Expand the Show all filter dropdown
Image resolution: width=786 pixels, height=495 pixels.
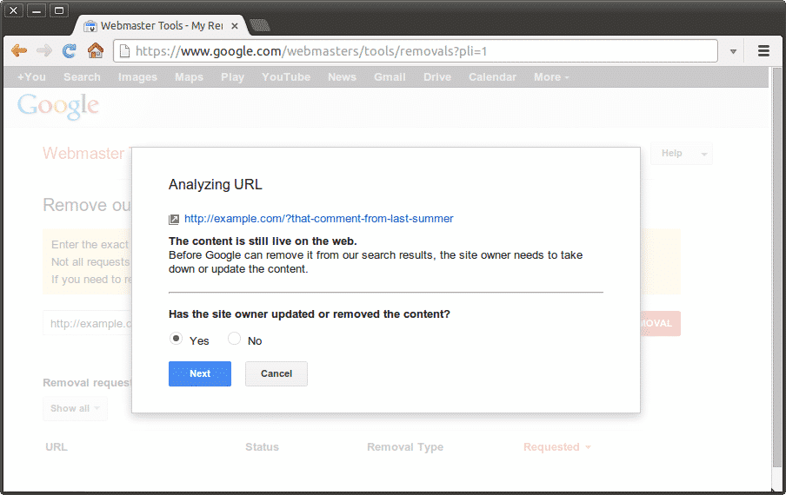(x=75, y=408)
